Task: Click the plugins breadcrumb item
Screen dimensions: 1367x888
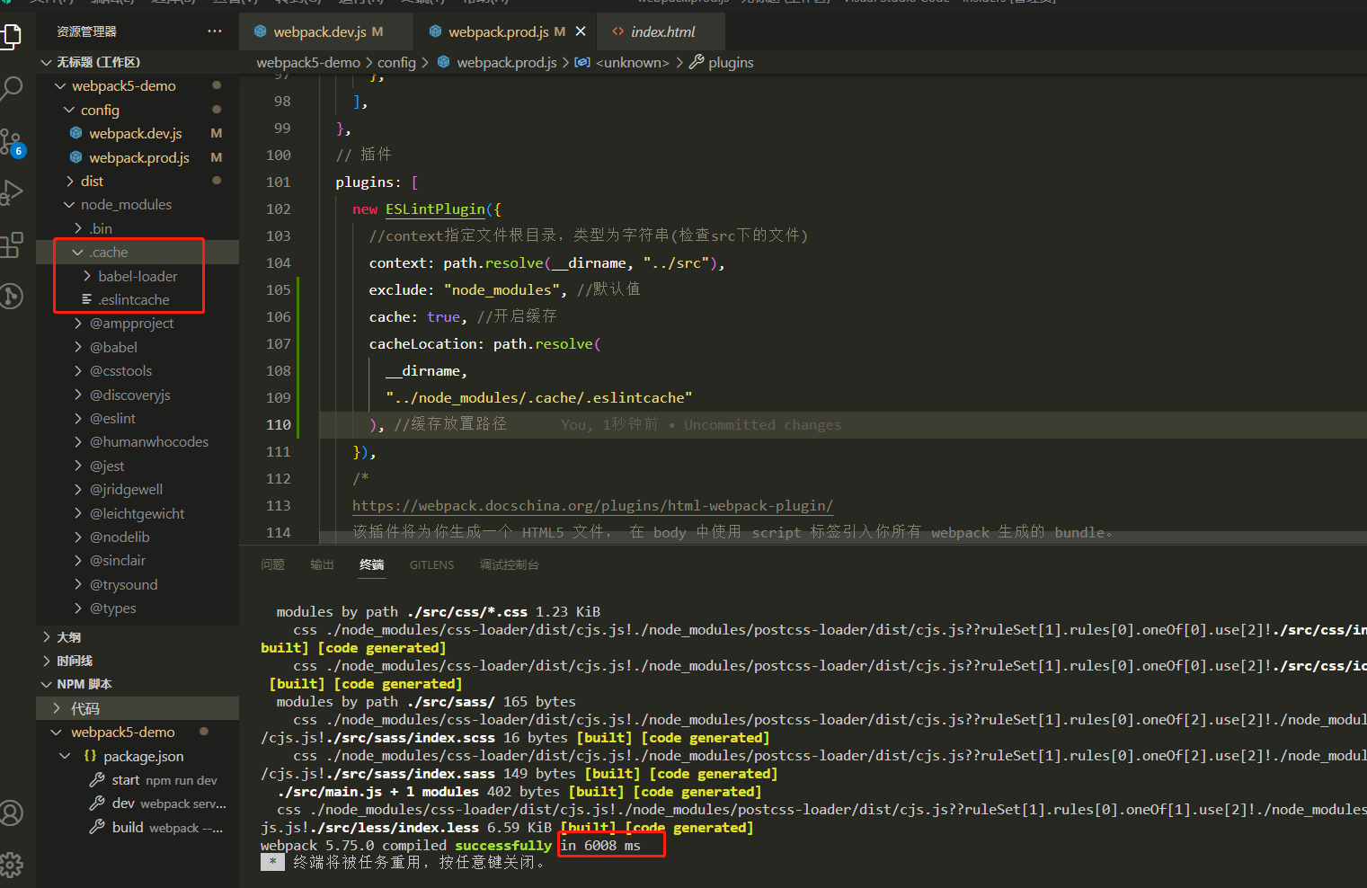Action: coord(731,62)
